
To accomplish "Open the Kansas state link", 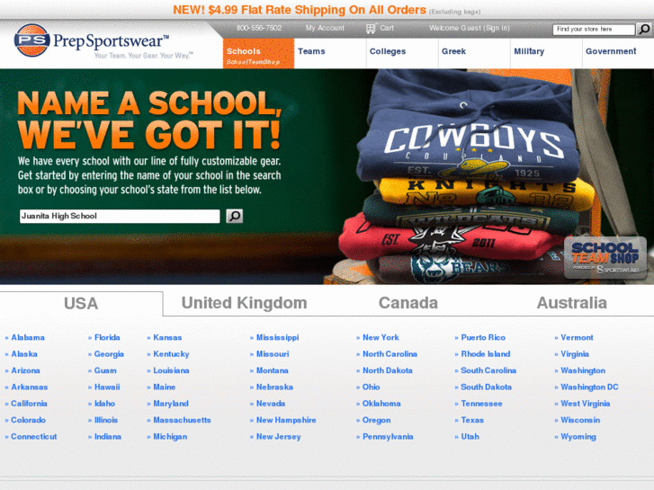I will click(x=167, y=337).
